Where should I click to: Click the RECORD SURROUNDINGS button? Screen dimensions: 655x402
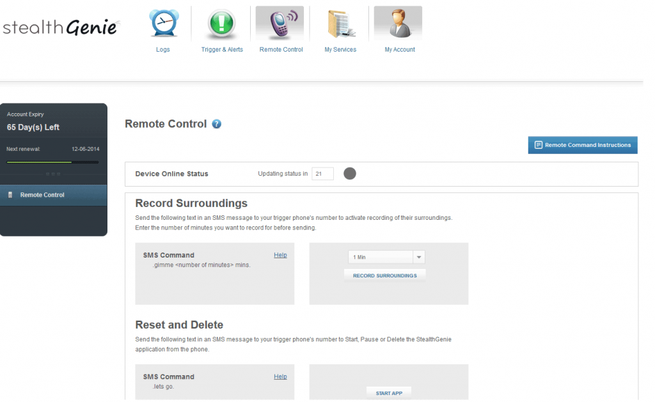pyautogui.click(x=384, y=275)
